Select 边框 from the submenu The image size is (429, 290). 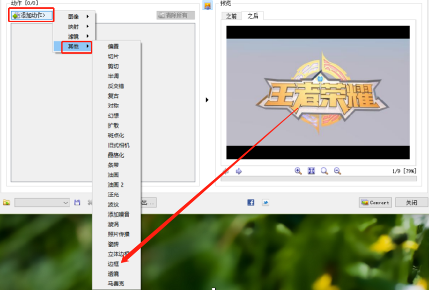(x=113, y=264)
